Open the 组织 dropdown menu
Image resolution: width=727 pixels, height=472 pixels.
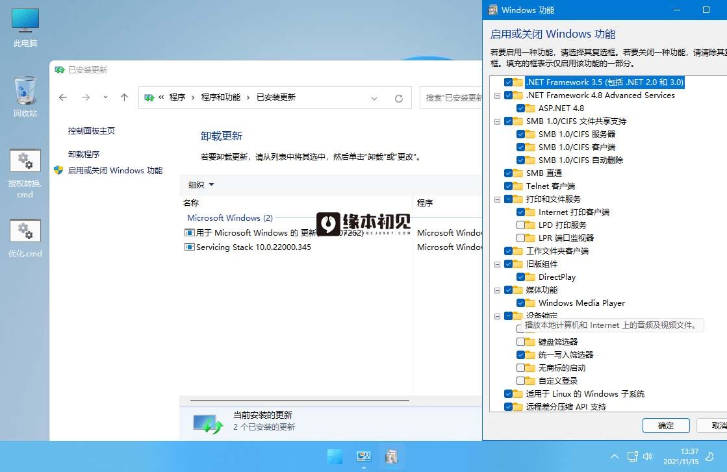(201, 185)
